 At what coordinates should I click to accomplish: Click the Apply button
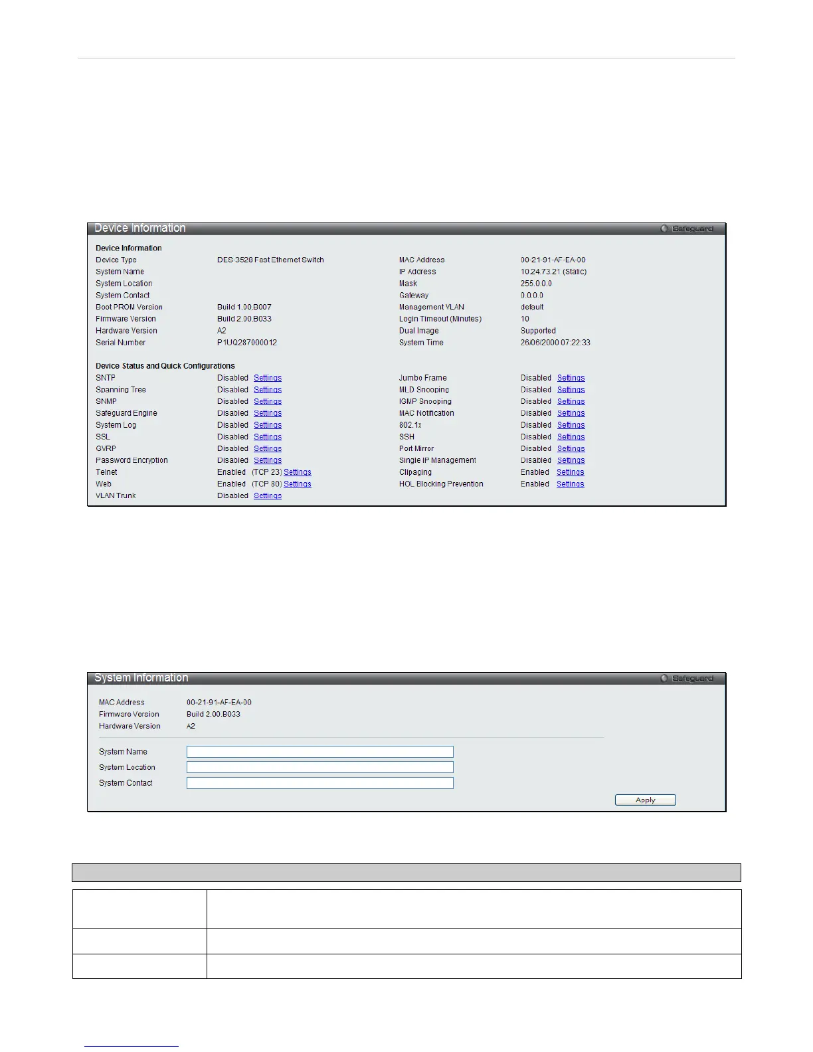pyautogui.click(x=646, y=800)
